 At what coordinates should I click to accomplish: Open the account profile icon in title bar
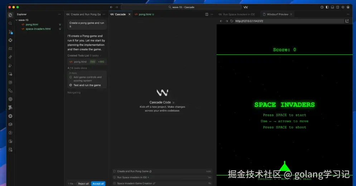[x=348, y=7]
